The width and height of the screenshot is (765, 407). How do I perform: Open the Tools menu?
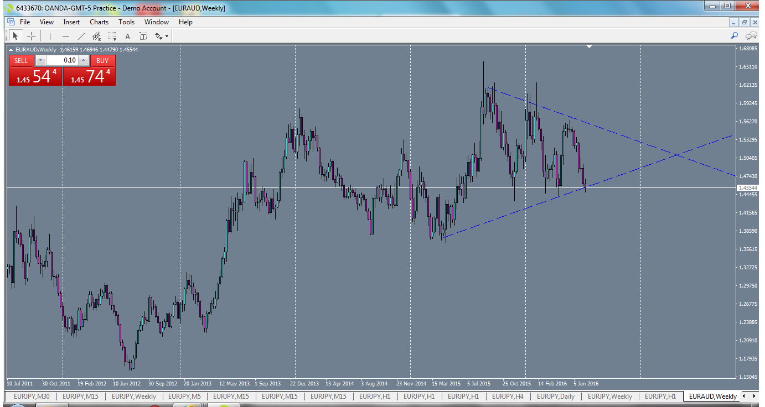126,22
